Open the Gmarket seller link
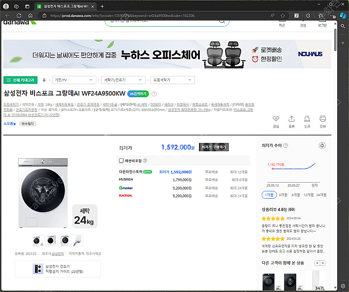Image resolution: width=349 pixels, height=292 pixels. pyautogui.click(x=126, y=188)
